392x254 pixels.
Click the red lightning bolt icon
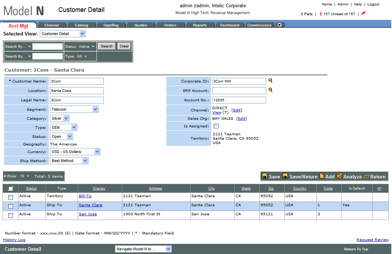click(x=363, y=14)
